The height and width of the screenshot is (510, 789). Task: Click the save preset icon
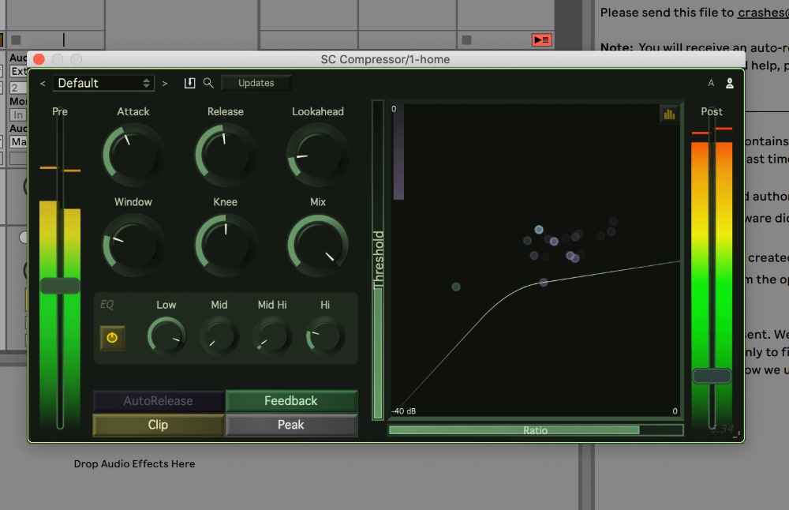[189, 83]
